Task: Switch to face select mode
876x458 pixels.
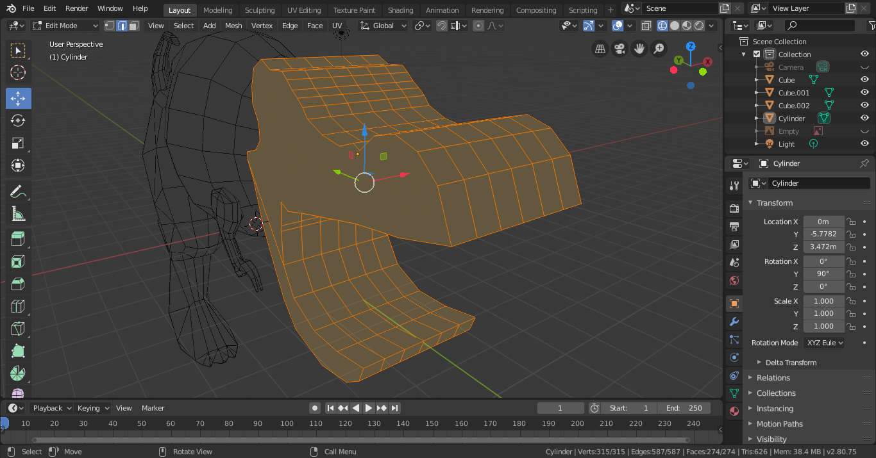Action: [133, 26]
